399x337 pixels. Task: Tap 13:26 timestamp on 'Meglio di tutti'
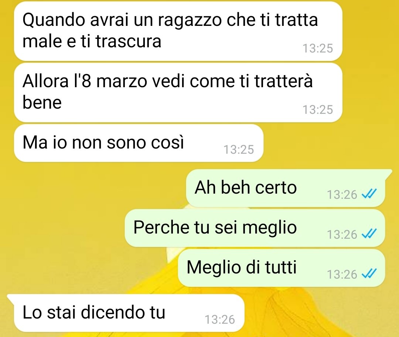[x=342, y=275]
